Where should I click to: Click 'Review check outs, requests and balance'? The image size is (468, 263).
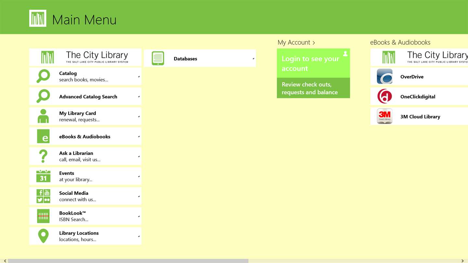[x=313, y=88]
